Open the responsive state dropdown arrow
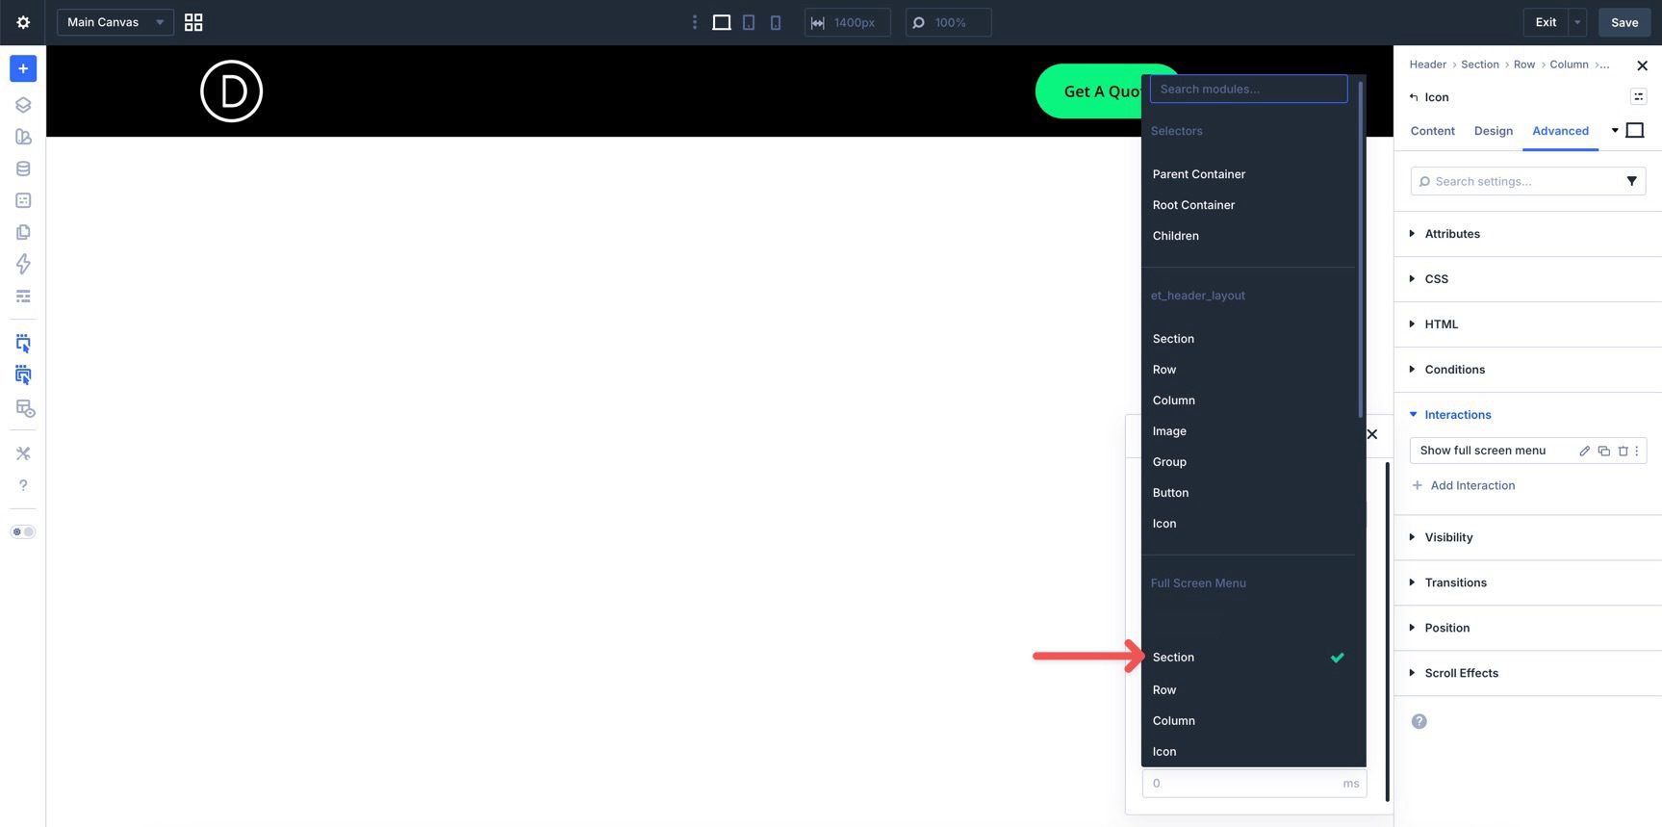Image resolution: width=1662 pixels, height=827 pixels. [1615, 130]
